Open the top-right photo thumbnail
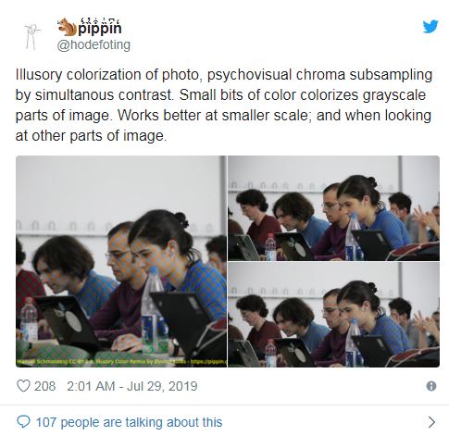This screenshot has height=436, width=449. tap(333, 208)
